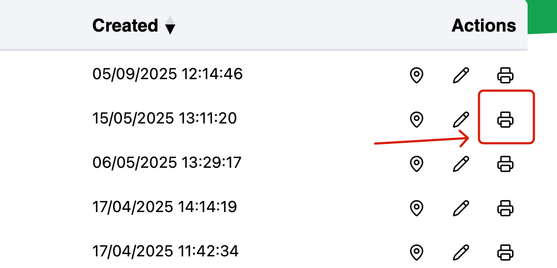557x268 pixels.
Task: Click the Actions column header
Action: [x=484, y=25]
